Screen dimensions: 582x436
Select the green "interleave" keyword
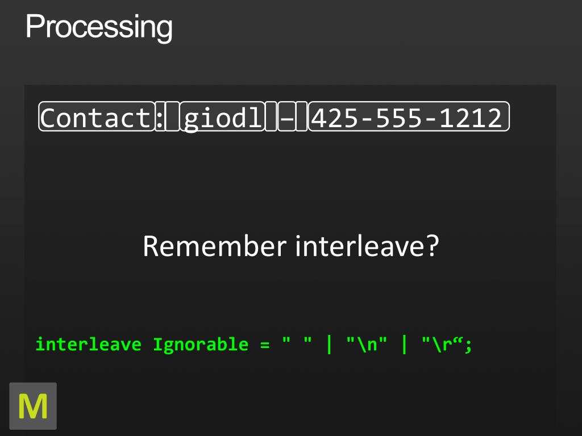[x=88, y=345]
